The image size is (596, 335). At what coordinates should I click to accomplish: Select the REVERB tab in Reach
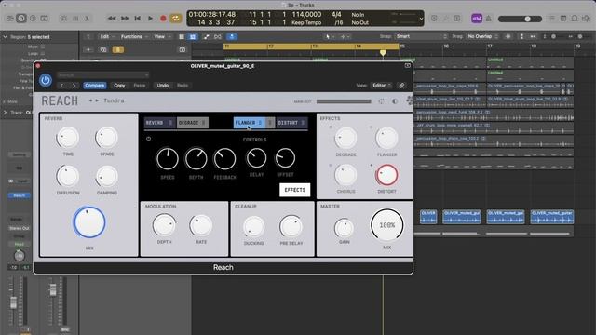(159, 123)
